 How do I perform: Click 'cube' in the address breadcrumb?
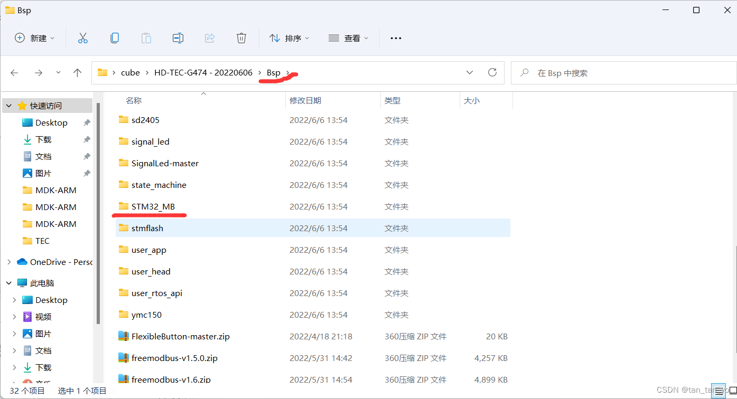point(130,73)
